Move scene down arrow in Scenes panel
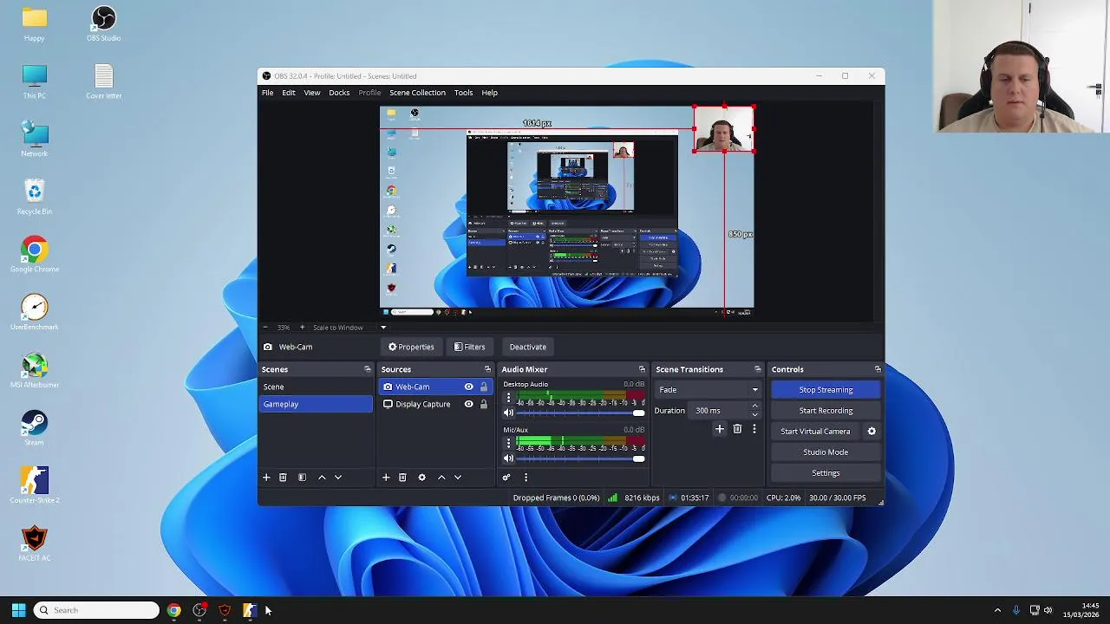The height and width of the screenshot is (624, 1110). (x=338, y=478)
